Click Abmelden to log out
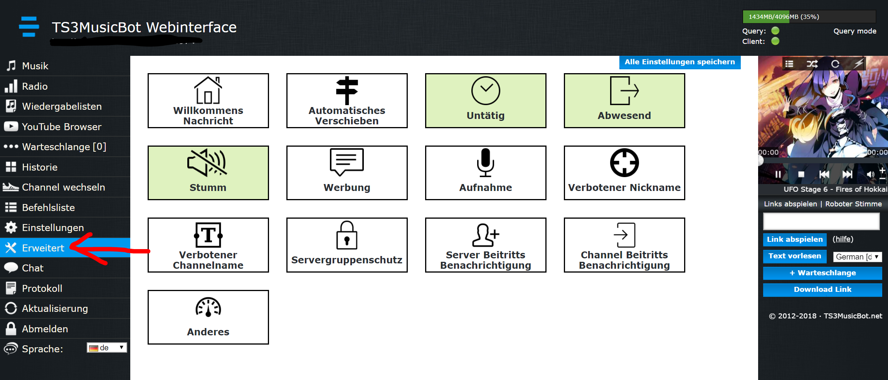888x380 pixels. pyautogui.click(x=65, y=329)
